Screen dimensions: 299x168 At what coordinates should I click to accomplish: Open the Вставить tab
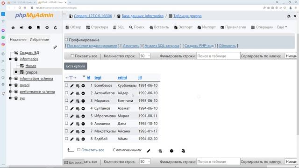tap(159, 27)
